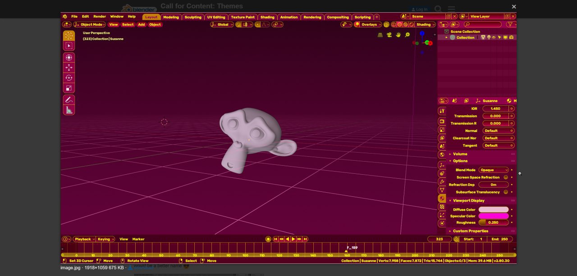The width and height of the screenshot is (577, 276).
Task: Toggle Collection viewport monitor icon
Action: [x=505, y=37]
